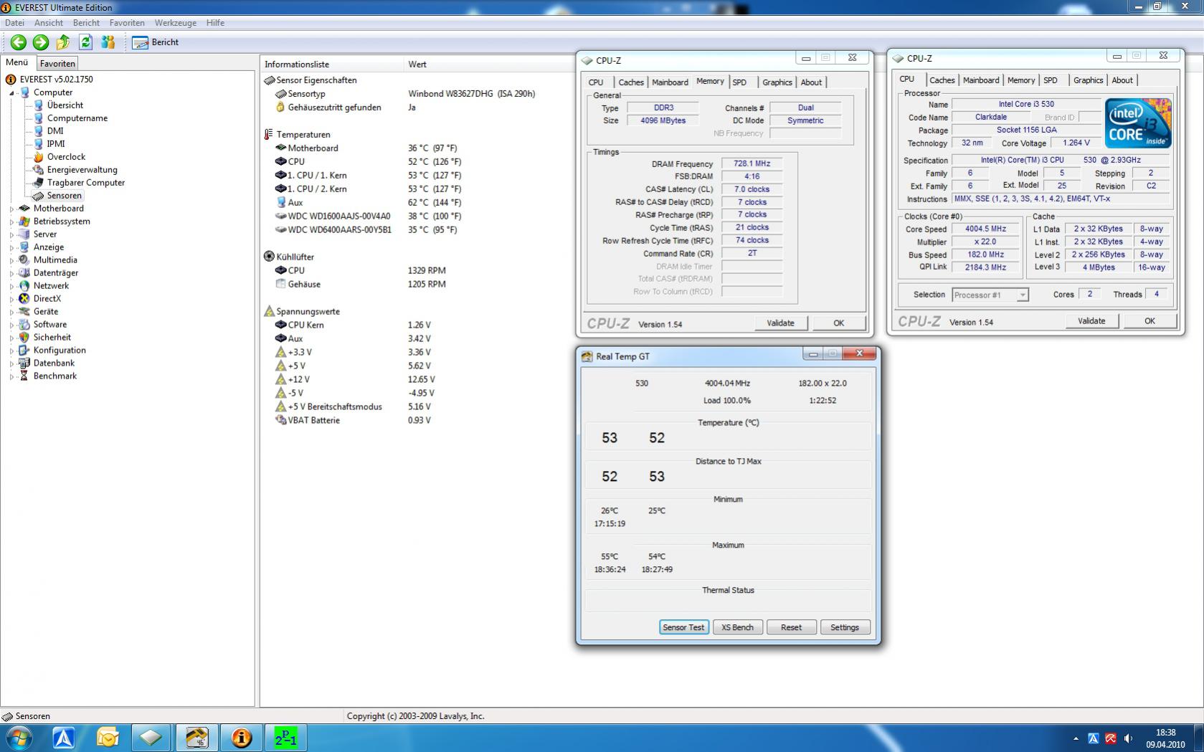
Task: Click the users icon in EVEREST toolbar
Action: (x=108, y=42)
